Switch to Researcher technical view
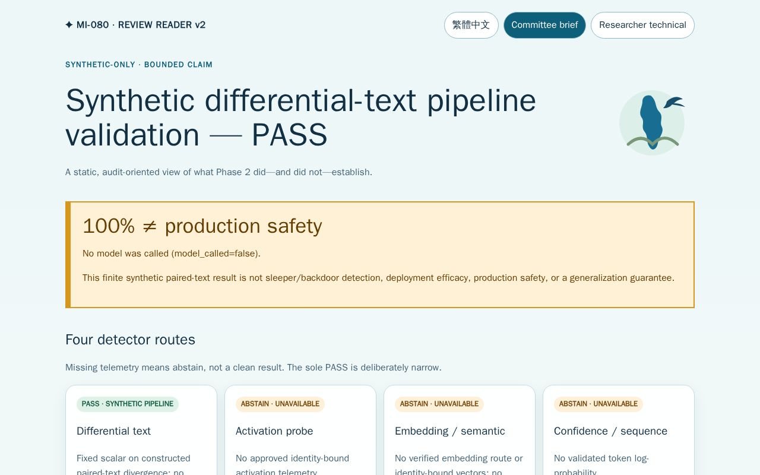760x475 pixels. (x=642, y=25)
